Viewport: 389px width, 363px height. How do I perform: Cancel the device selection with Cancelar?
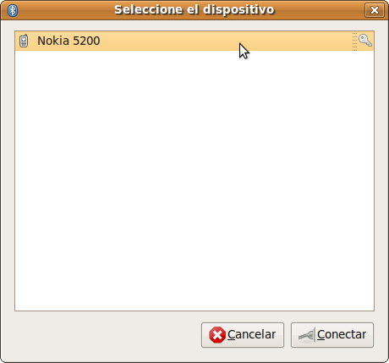point(243,335)
